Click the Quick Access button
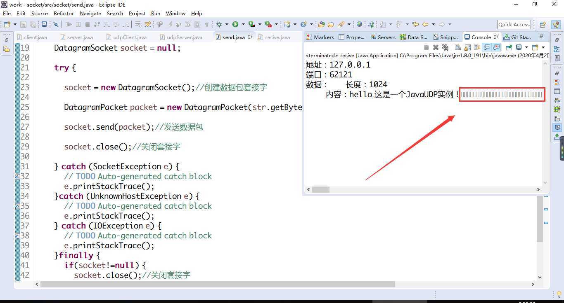The height and width of the screenshot is (303, 564). pyautogui.click(x=513, y=24)
